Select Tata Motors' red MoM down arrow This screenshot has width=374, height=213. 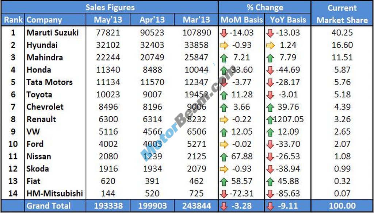tap(224, 83)
